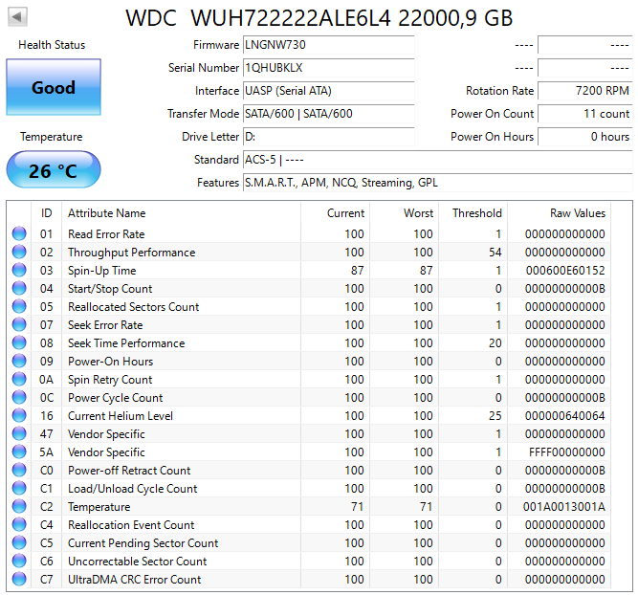The image size is (638, 595).
Task: Click the status orb for Spin Retry Count
Action: [x=19, y=379]
